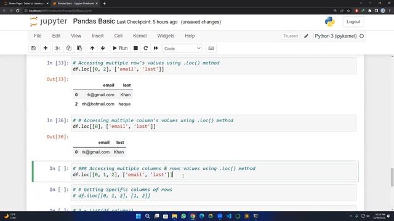
Task: Bookmark this page with star icon
Action: pyautogui.click(x=348, y=11)
